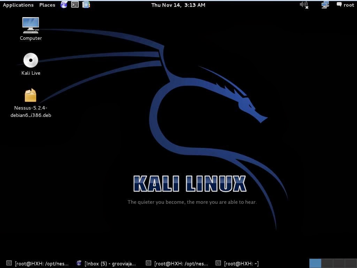
Task: Open the Places menu
Action: coord(47,5)
